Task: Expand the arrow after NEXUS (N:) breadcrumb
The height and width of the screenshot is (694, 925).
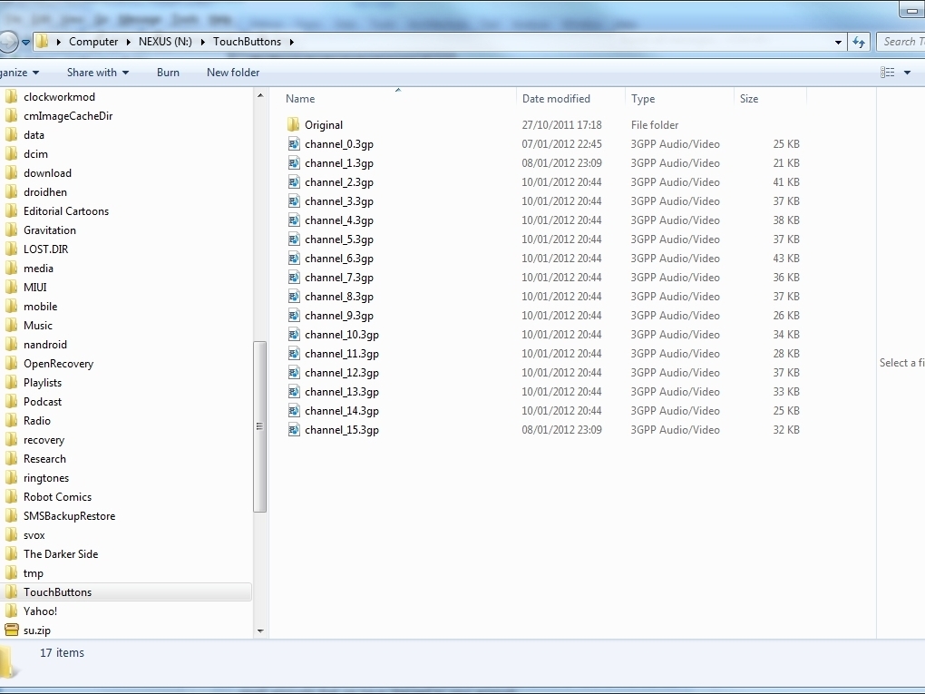Action: click(202, 42)
